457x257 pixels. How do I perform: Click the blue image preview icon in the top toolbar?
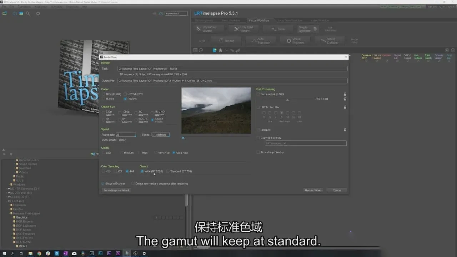tap(21, 14)
